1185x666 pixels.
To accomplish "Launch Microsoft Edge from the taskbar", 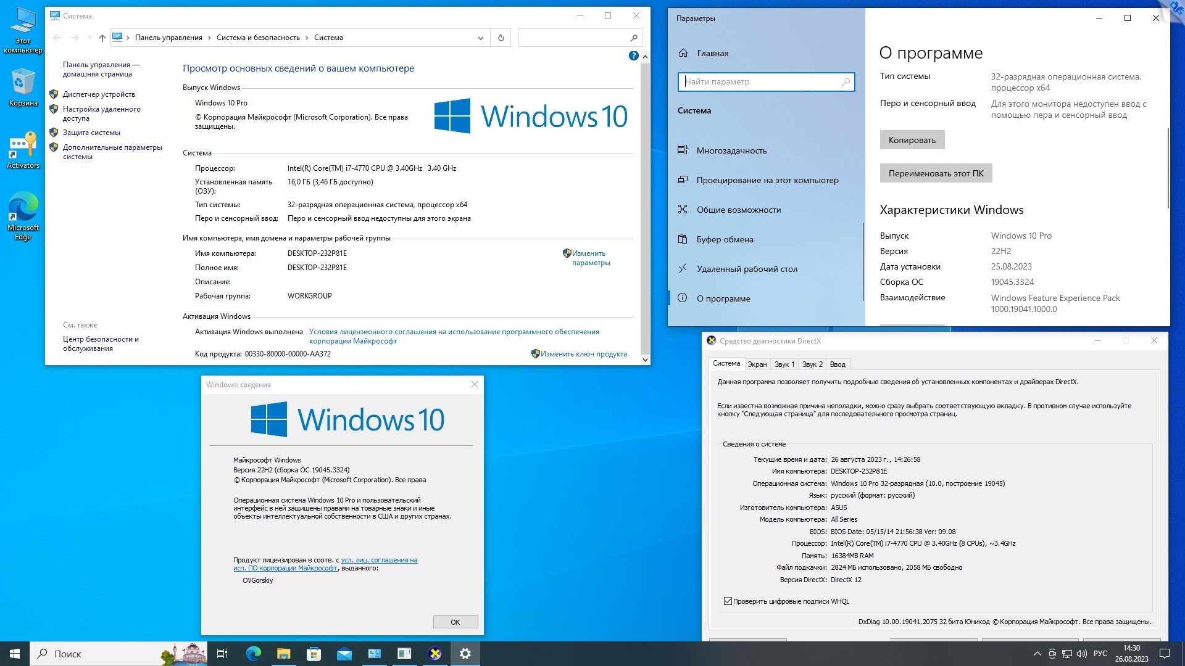I will [253, 654].
